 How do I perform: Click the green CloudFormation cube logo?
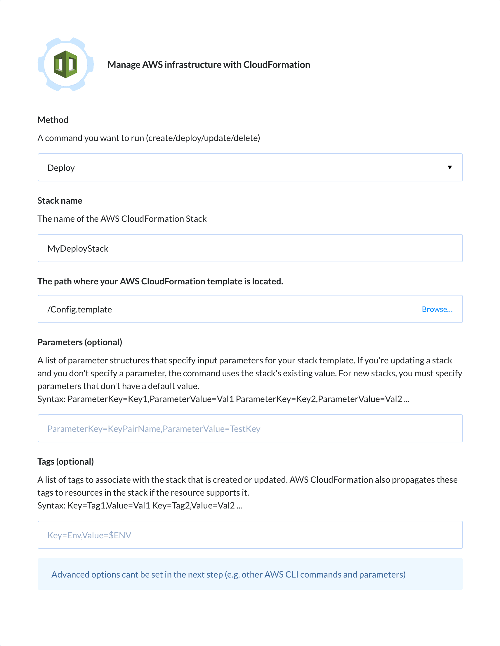tap(65, 64)
